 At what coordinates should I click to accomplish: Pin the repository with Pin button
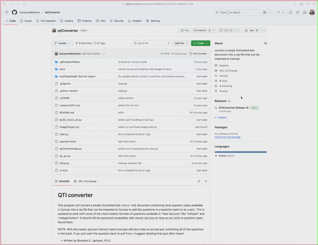coord(184,30)
